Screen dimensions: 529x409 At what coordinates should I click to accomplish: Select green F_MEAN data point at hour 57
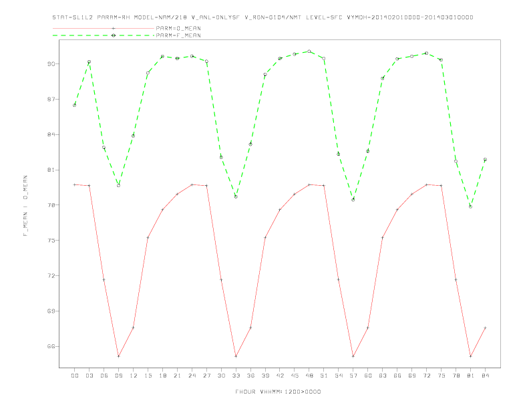[353, 200]
